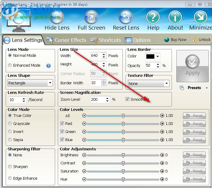Choose Grayscale color mode

(x=10, y=123)
